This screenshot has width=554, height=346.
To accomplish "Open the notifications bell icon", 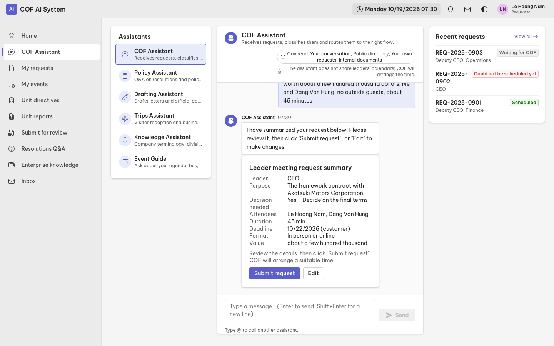I will point(451,9).
